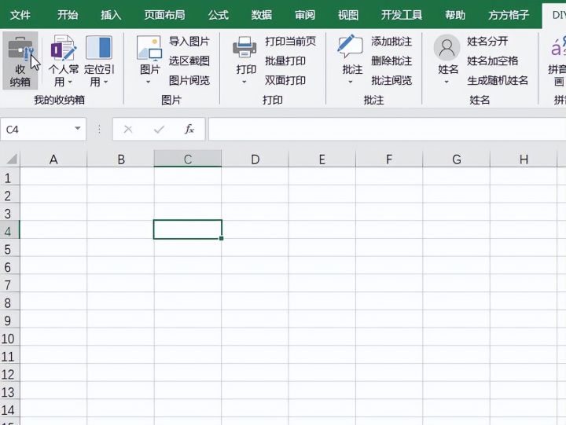Screen dimensions: 566x425
Task: Select row 7 header
Action: click(9, 284)
